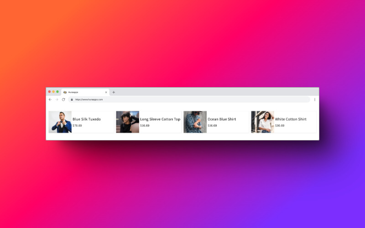The image size is (365, 228).
Task: Click the browser back arrow
Action: pyautogui.click(x=50, y=99)
